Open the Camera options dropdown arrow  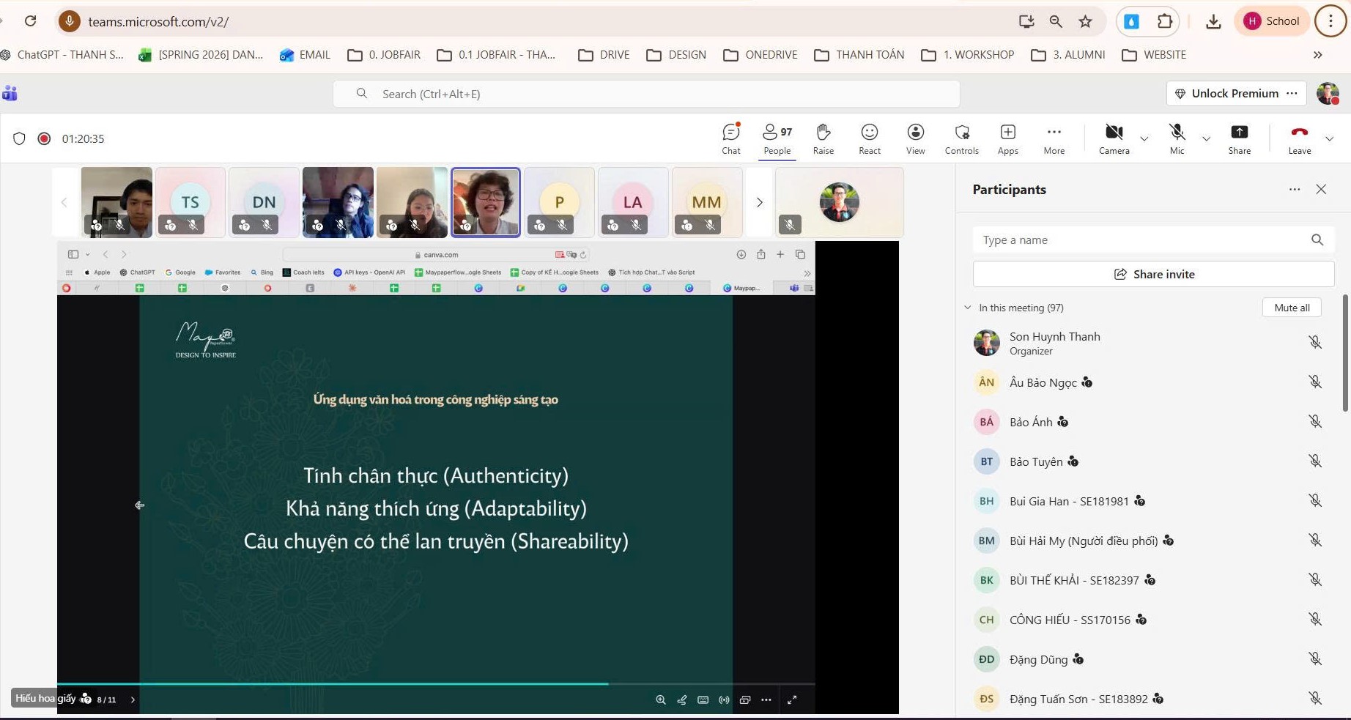[1144, 138]
